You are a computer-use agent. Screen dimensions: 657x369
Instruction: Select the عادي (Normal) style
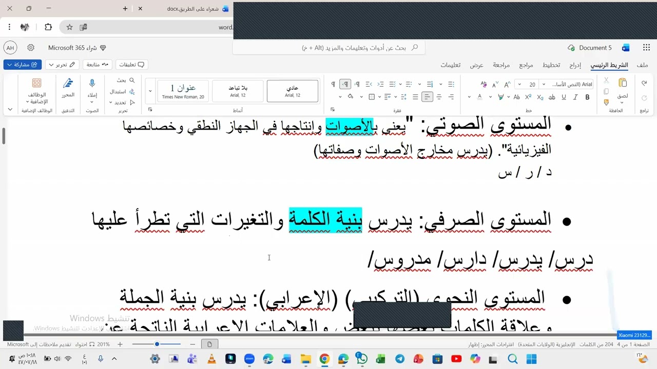pos(293,91)
